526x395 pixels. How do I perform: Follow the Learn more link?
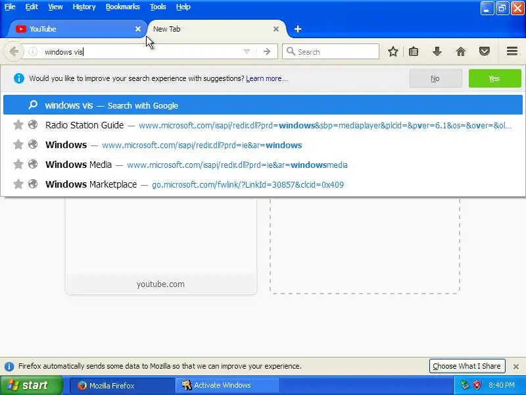click(x=267, y=78)
